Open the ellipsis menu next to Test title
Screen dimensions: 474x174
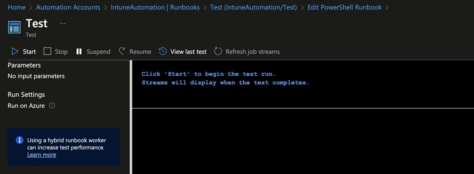pos(63,23)
